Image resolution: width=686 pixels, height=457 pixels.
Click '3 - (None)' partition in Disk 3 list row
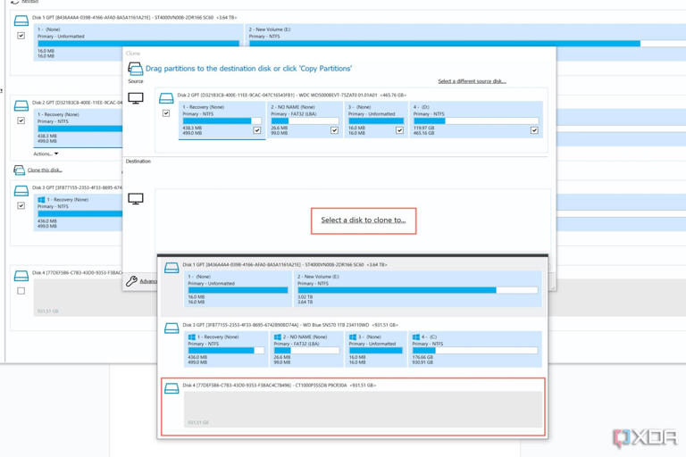click(376, 349)
